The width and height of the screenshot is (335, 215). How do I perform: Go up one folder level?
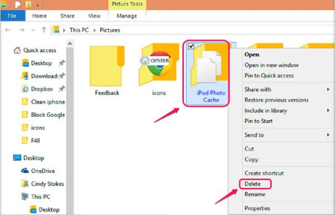tap(44, 30)
